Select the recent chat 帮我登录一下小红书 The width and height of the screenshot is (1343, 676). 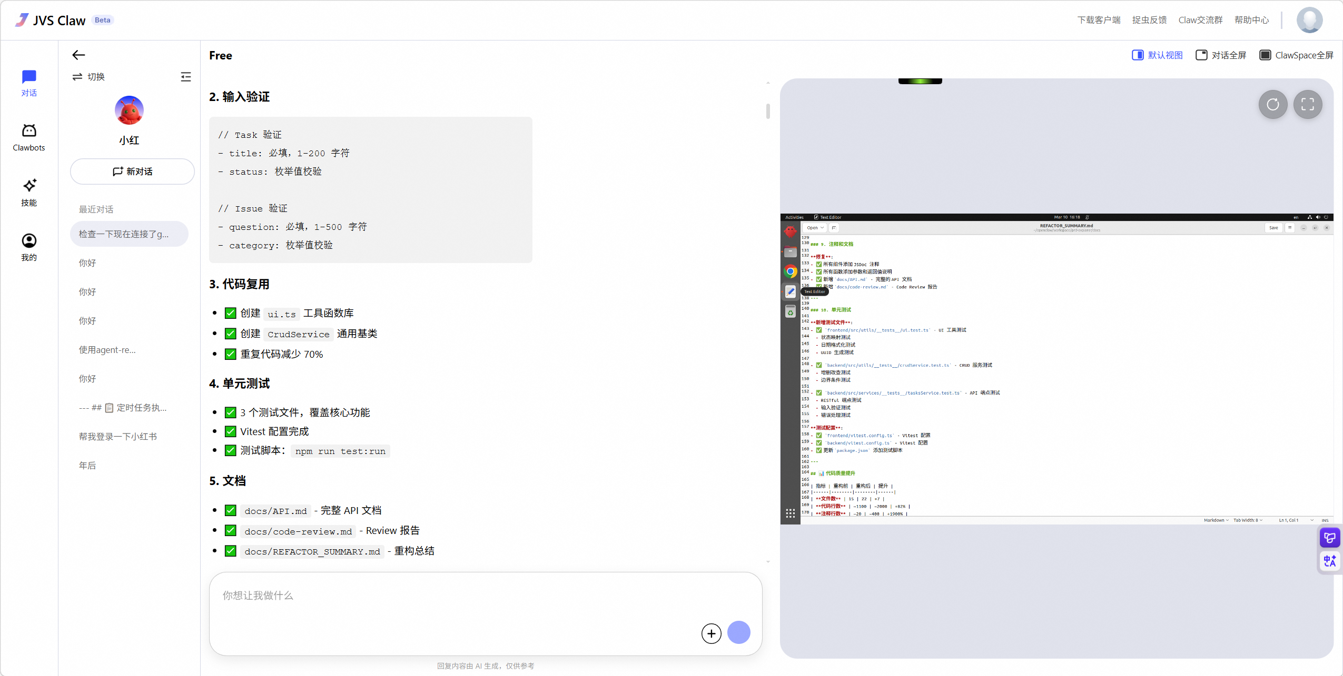point(118,436)
